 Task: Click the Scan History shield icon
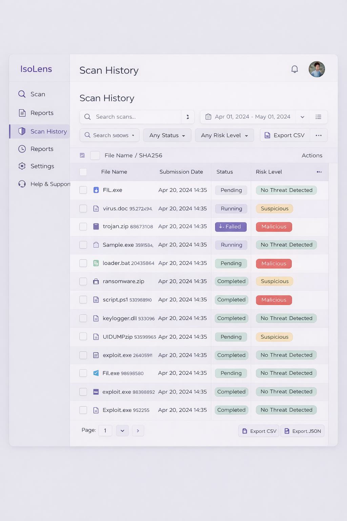(x=22, y=131)
